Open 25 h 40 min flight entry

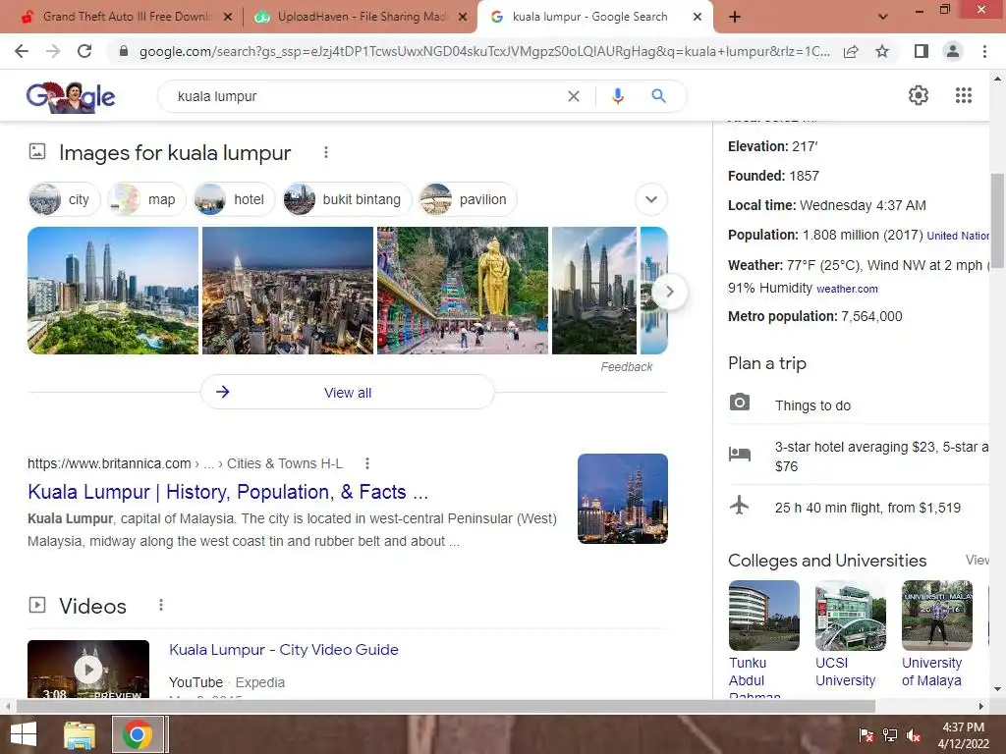click(x=867, y=508)
